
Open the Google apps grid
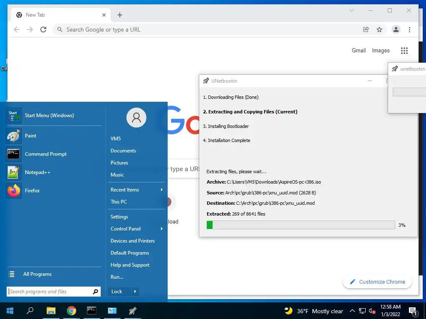(x=404, y=50)
